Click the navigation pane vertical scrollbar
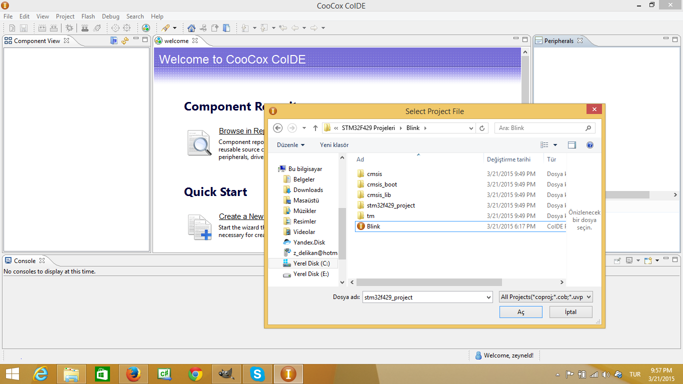683x384 pixels. [342, 232]
